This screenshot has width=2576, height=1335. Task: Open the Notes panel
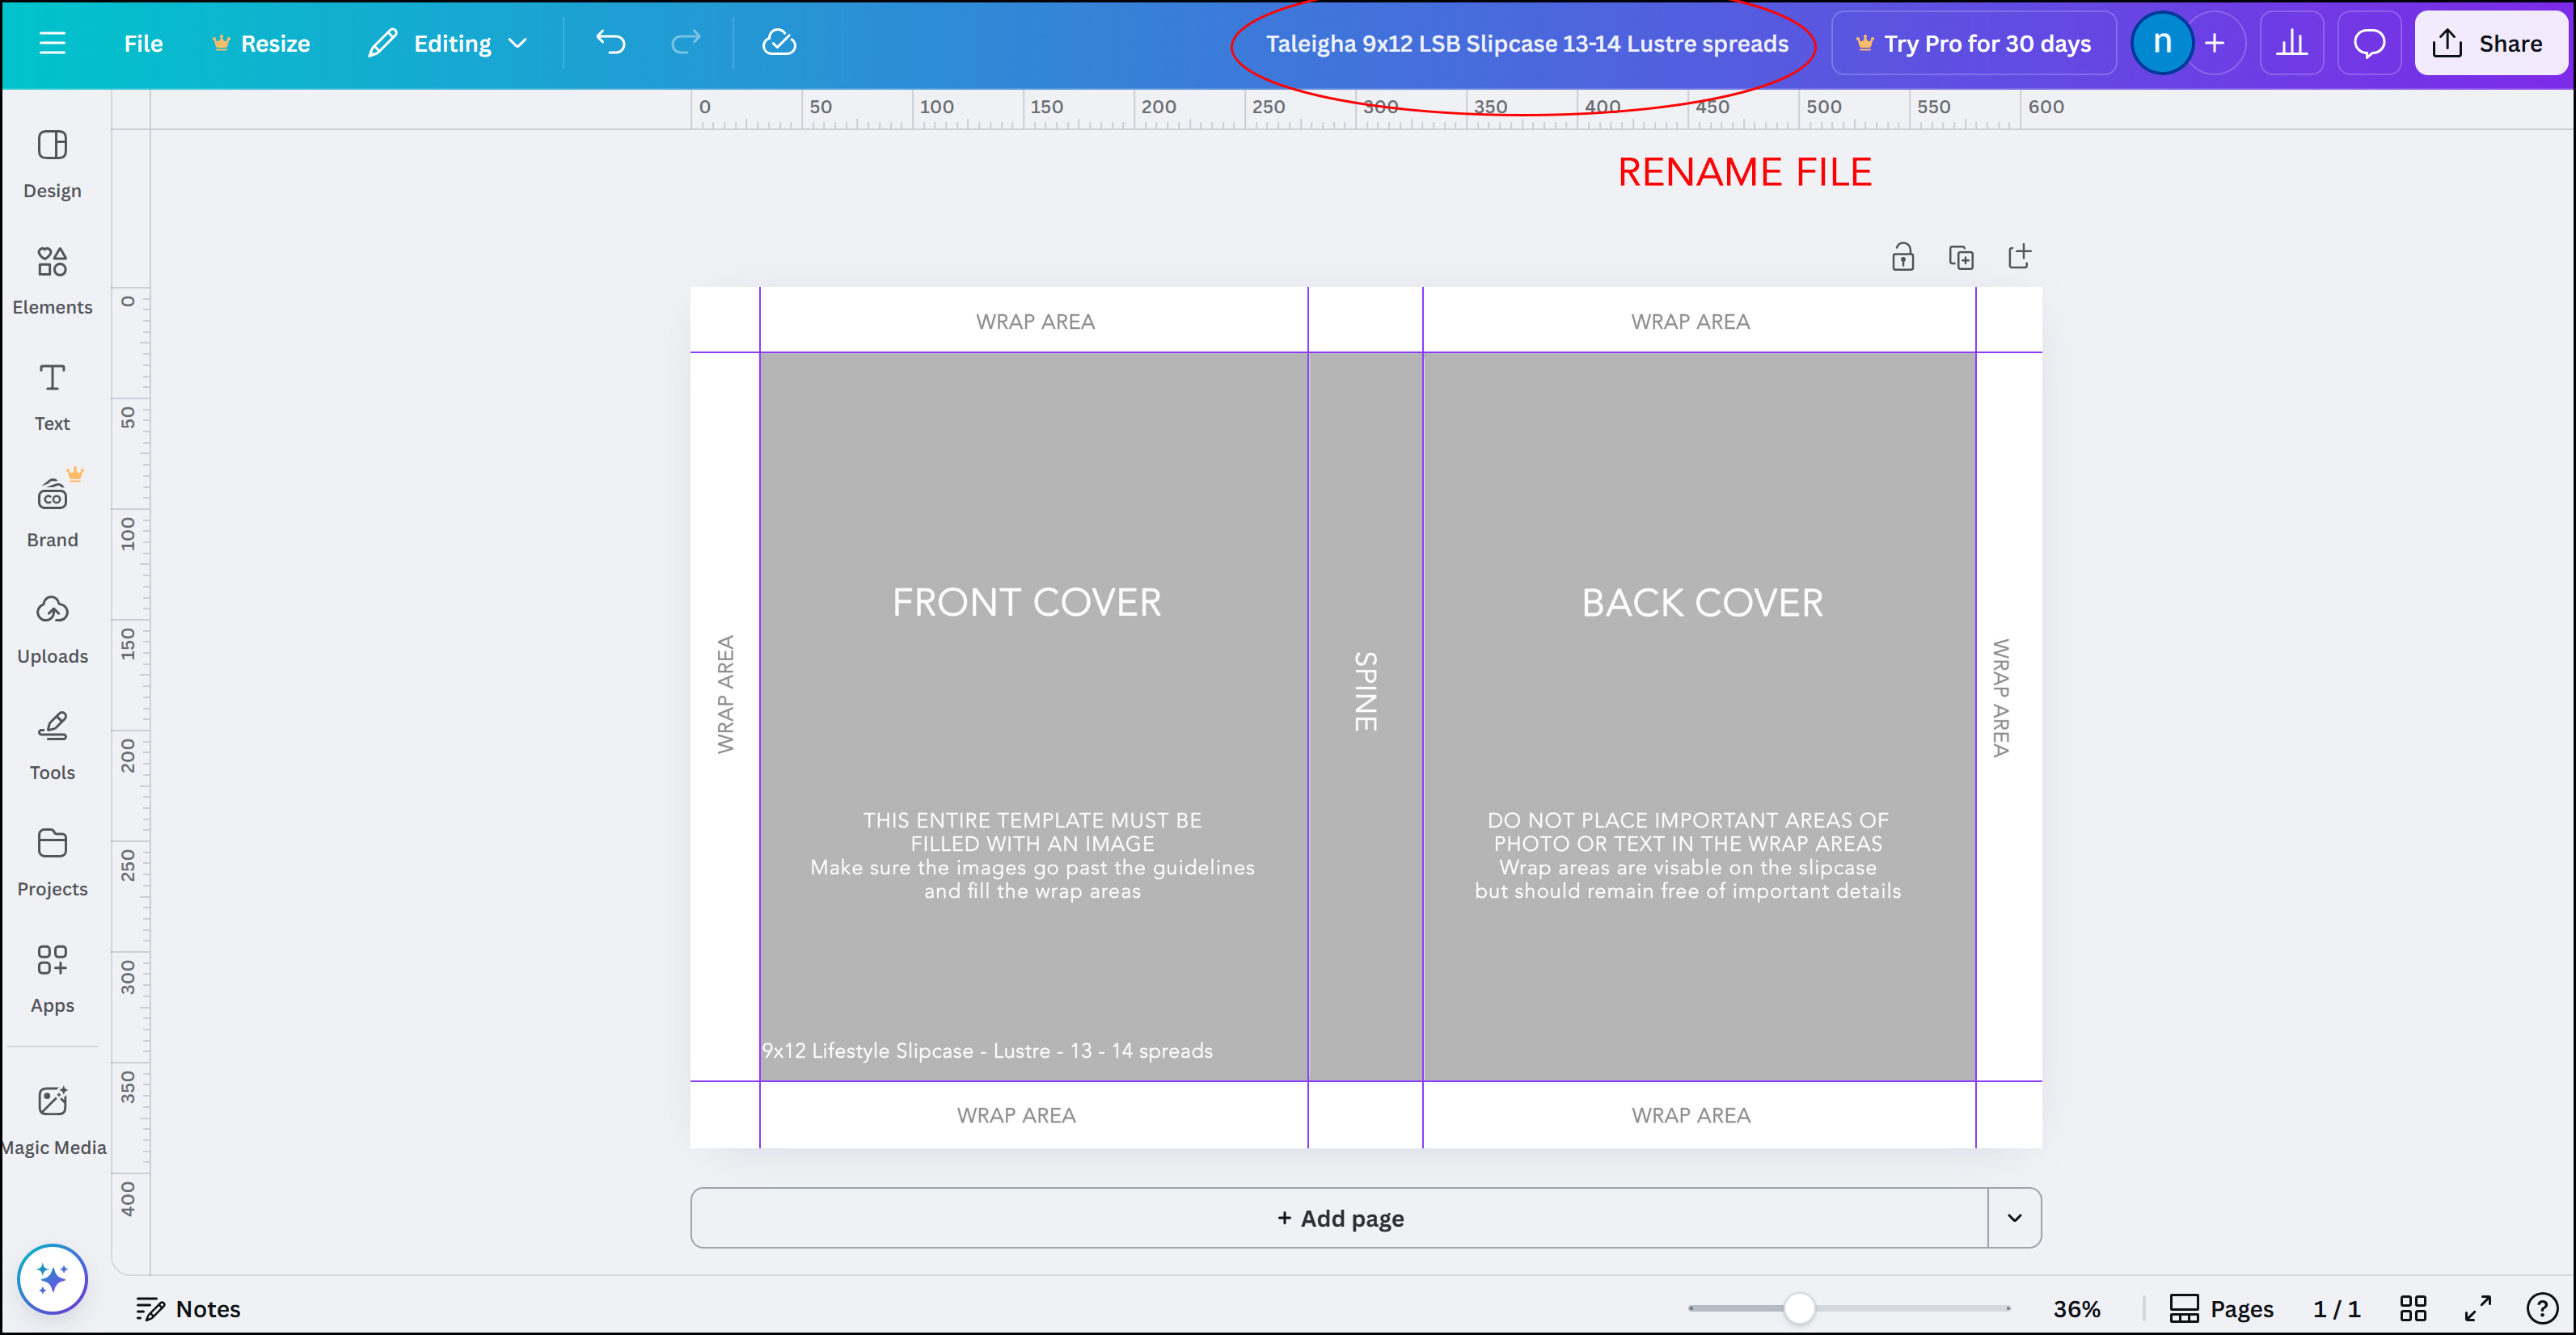click(x=189, y=1308)
